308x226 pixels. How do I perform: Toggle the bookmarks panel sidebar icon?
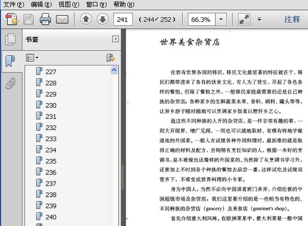pyautogui.click(x=10, y=61)
